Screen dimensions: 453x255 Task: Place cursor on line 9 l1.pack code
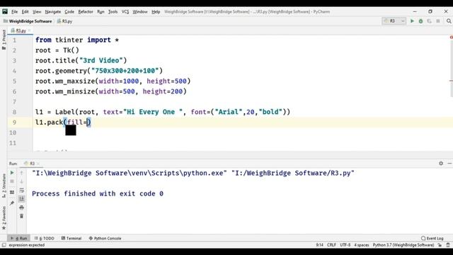pyautogui.click(x=63, y=123)
